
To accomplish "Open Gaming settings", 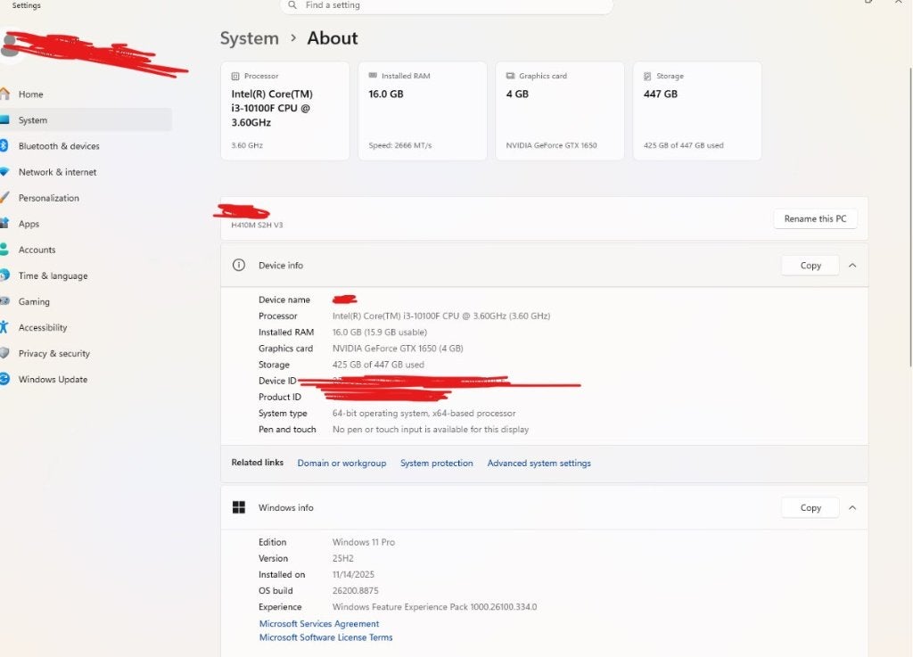I will [34, 301].
